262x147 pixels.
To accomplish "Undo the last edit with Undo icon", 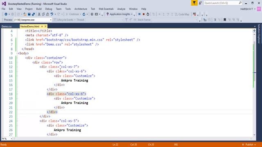I will click(52, 14).
